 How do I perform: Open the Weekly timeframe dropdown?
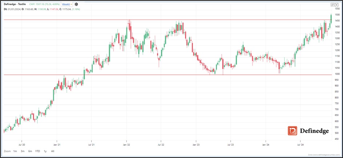(x=67, y=4)
